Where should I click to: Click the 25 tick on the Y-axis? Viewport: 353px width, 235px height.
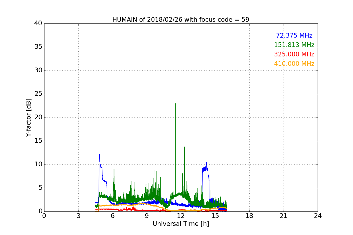coord(38,94)
